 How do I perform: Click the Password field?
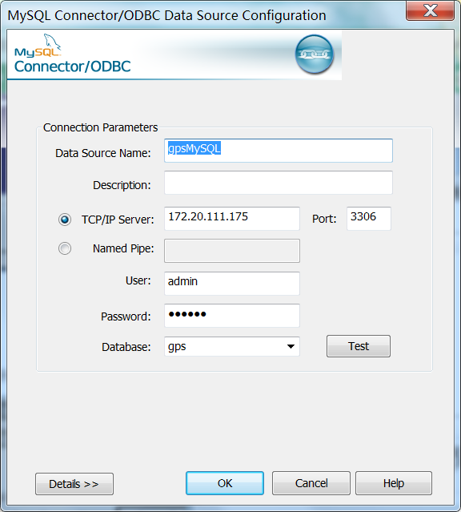232,316
